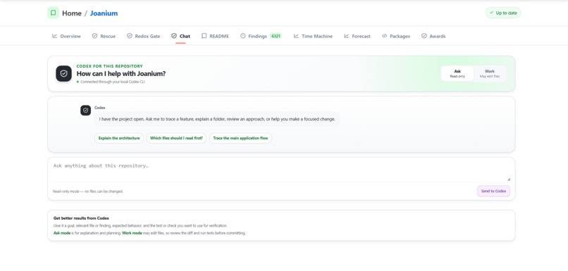Click the Send to Codex button

(493, 191)
